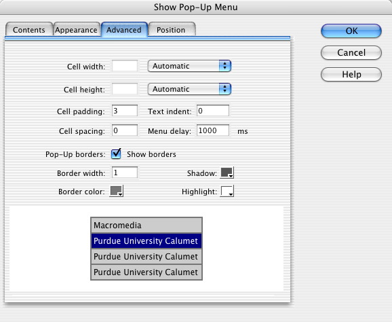Select the Advanced tab

(x=124, y=30)
